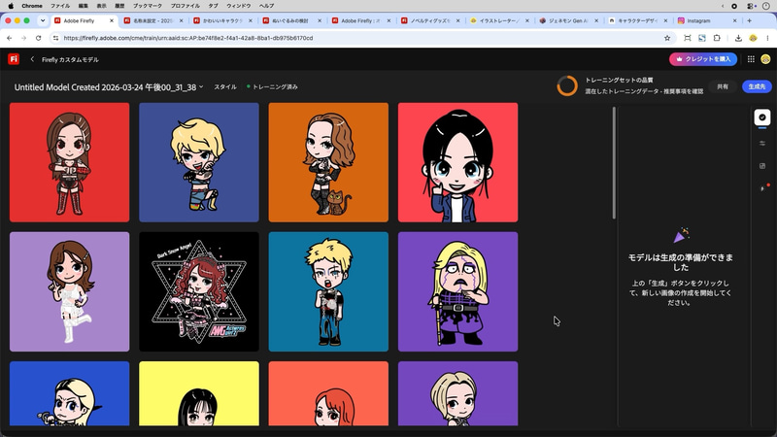Open the ファイル menu
Screen dimensions: 777x437
(x=60, y=6)
